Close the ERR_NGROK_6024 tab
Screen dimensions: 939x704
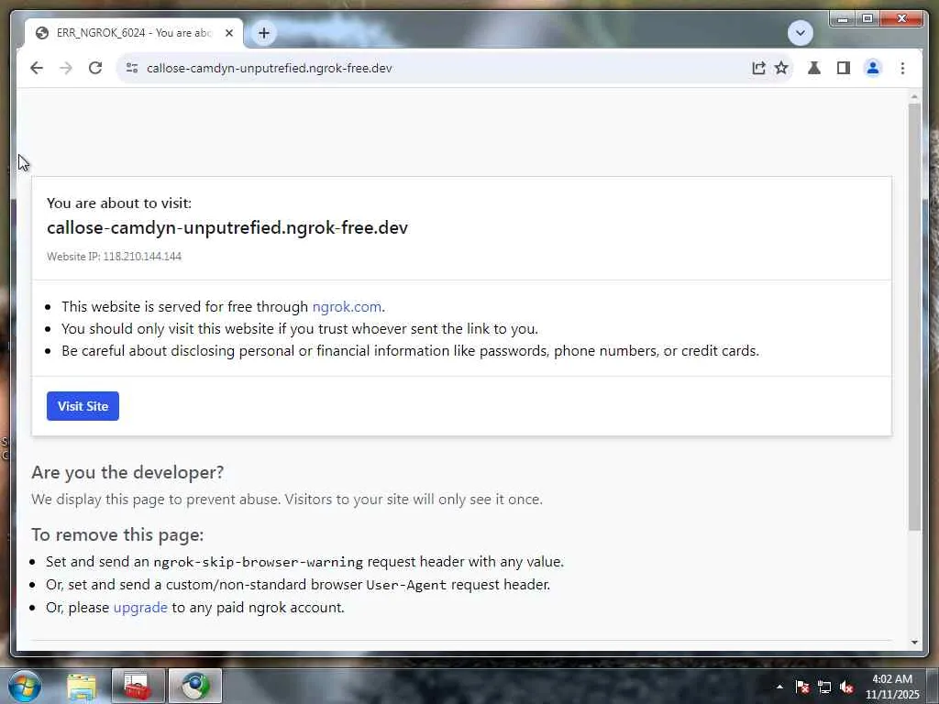228,33
